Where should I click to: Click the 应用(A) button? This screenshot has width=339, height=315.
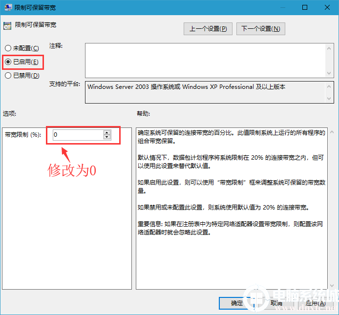[x=316, y=303]
